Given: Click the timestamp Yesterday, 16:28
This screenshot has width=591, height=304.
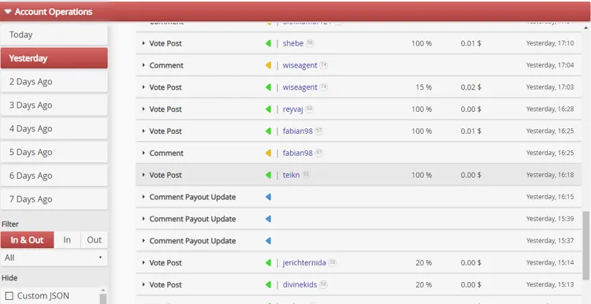Looking at the screenshot, I should tap(550, 109).
